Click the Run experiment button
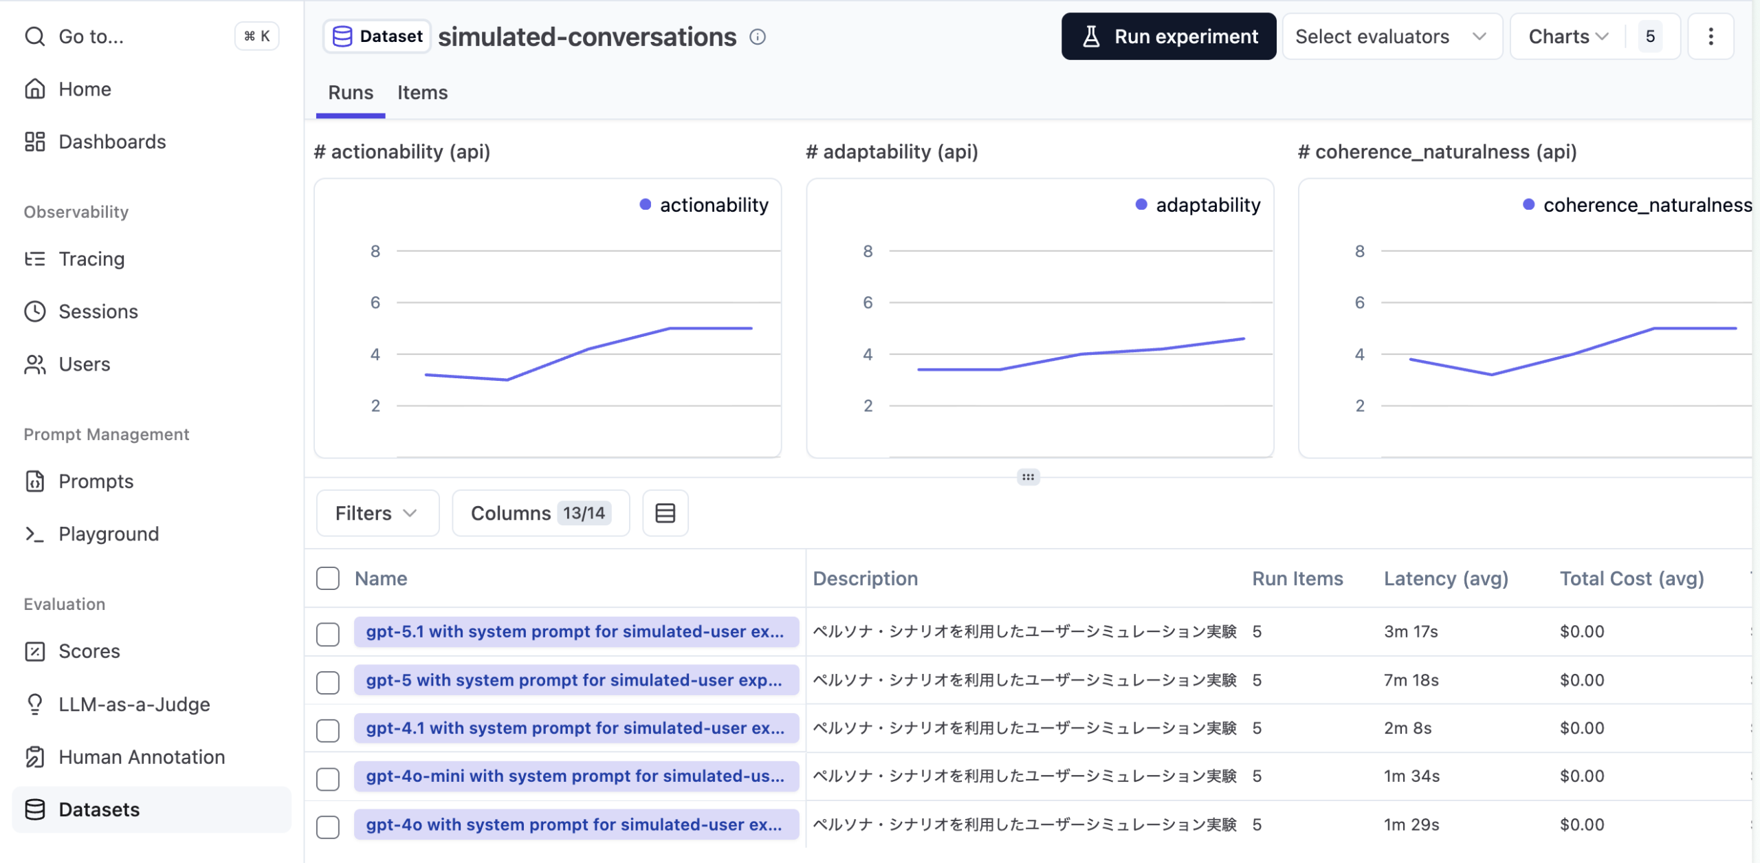 point(1168,36)
